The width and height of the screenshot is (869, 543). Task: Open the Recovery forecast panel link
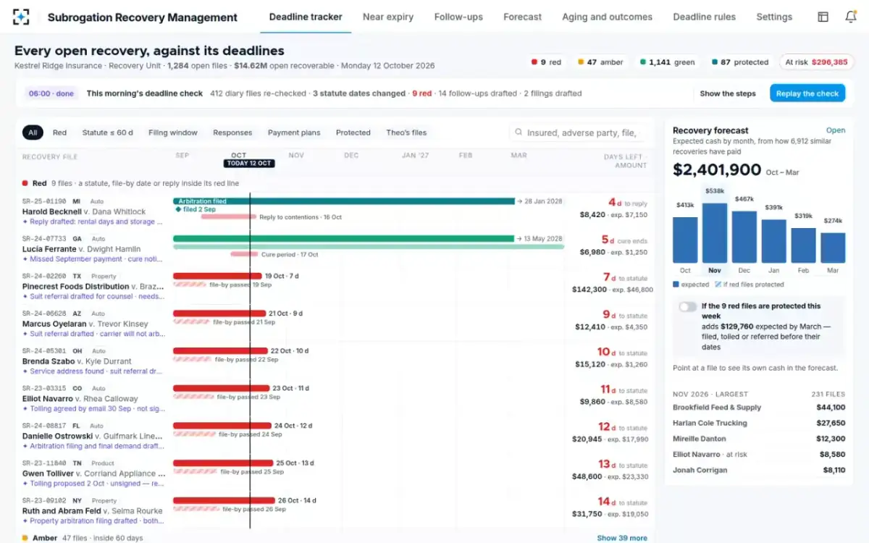tap(836, 130)
